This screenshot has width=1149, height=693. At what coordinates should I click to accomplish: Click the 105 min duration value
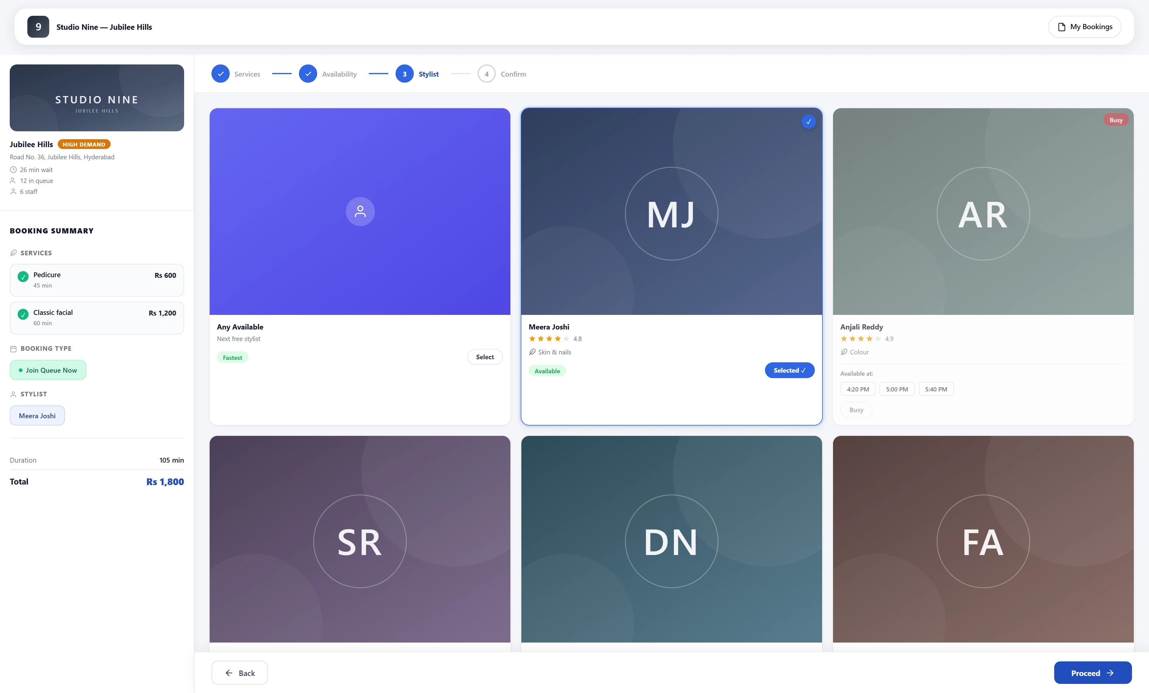click(172, 460)
